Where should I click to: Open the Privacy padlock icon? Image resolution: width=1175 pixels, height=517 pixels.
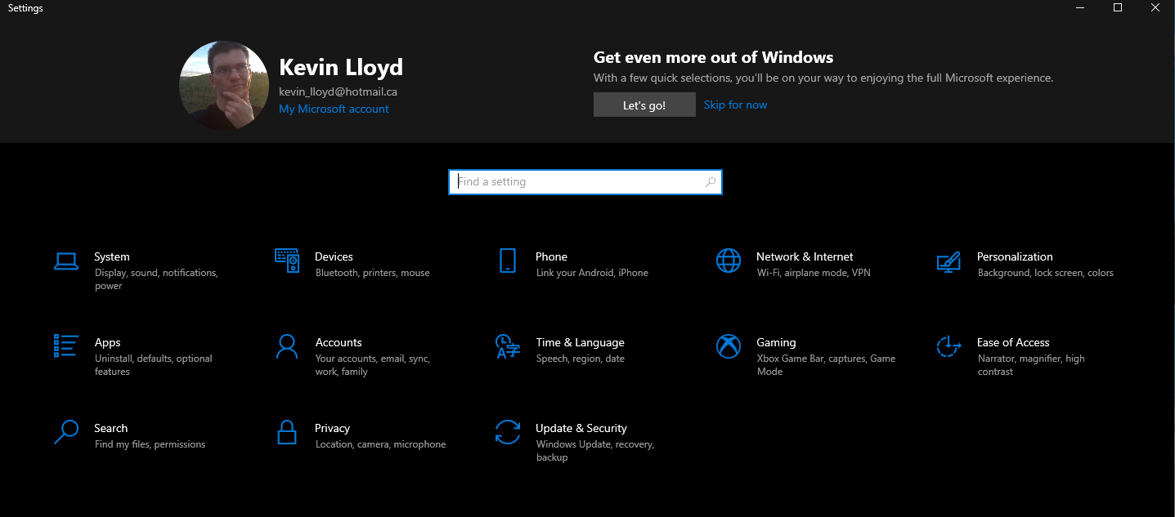(287, 432)
